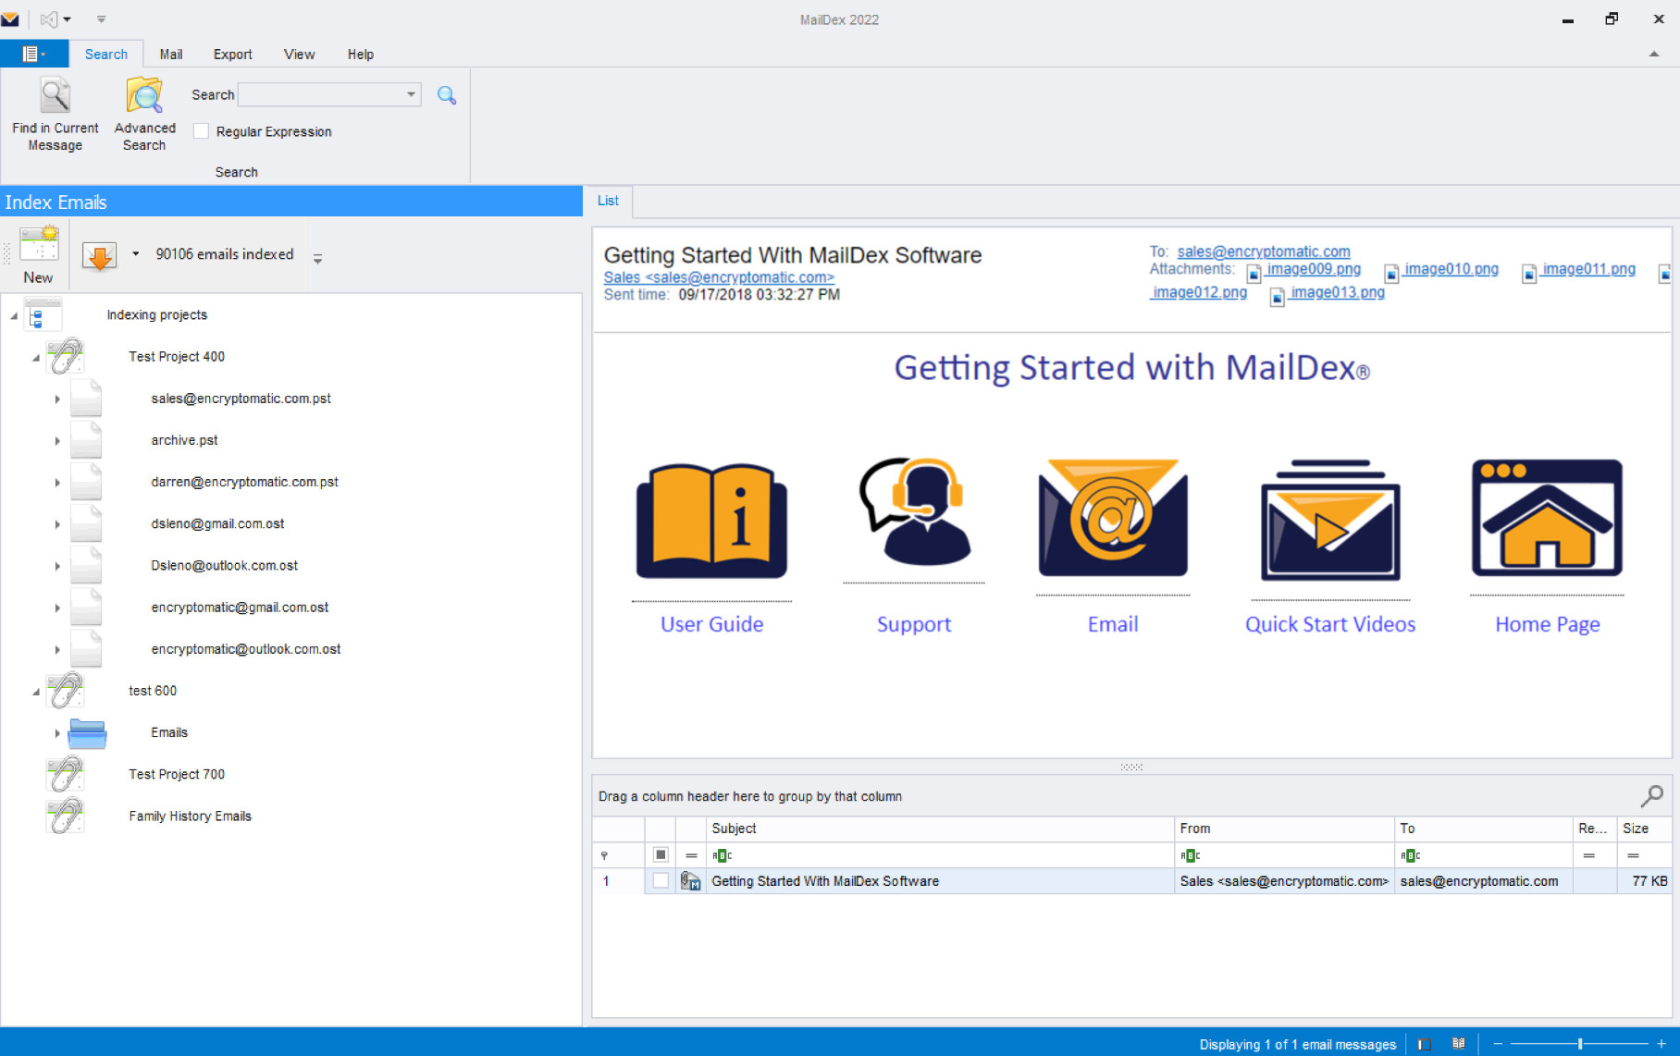Open the User Guide link

coord(712,624)
